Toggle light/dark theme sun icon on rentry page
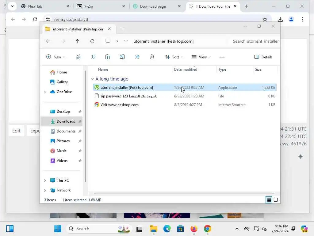The width and height of the screenshot is (314, 236). tap(301, 156)
